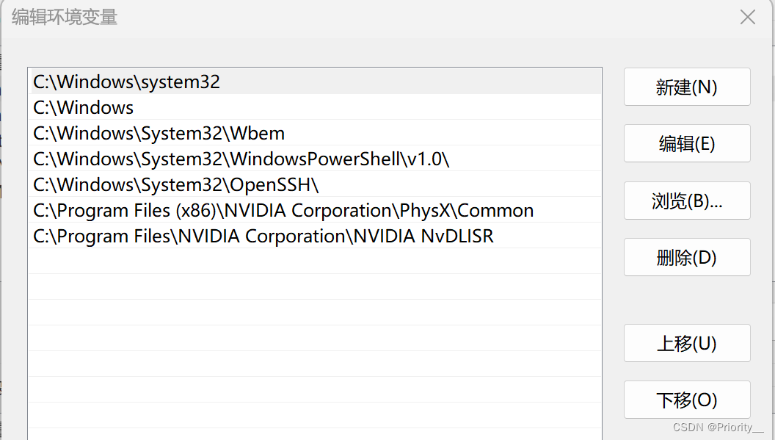This screenshot has height=440, width=775.
Task: Delete the entry with 删除(D) button
Action: tap(687, 257)
